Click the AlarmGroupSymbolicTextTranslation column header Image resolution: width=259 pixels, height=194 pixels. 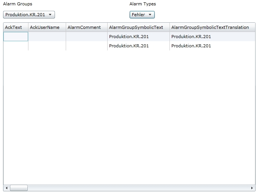[210, 27]
